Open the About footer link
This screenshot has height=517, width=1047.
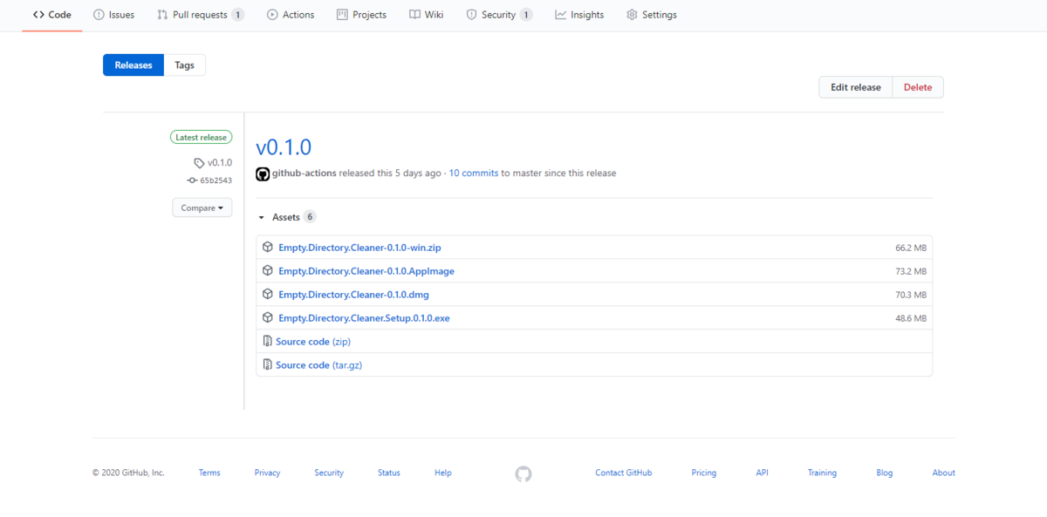click(944, 473)
